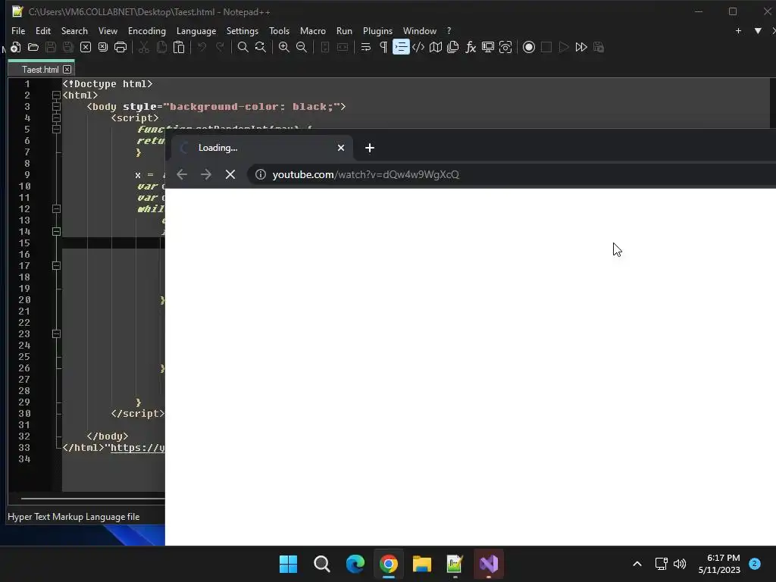Click the Find magnifier icon
The height and width of the screenshot is (582, 776).
coord(243,47)
